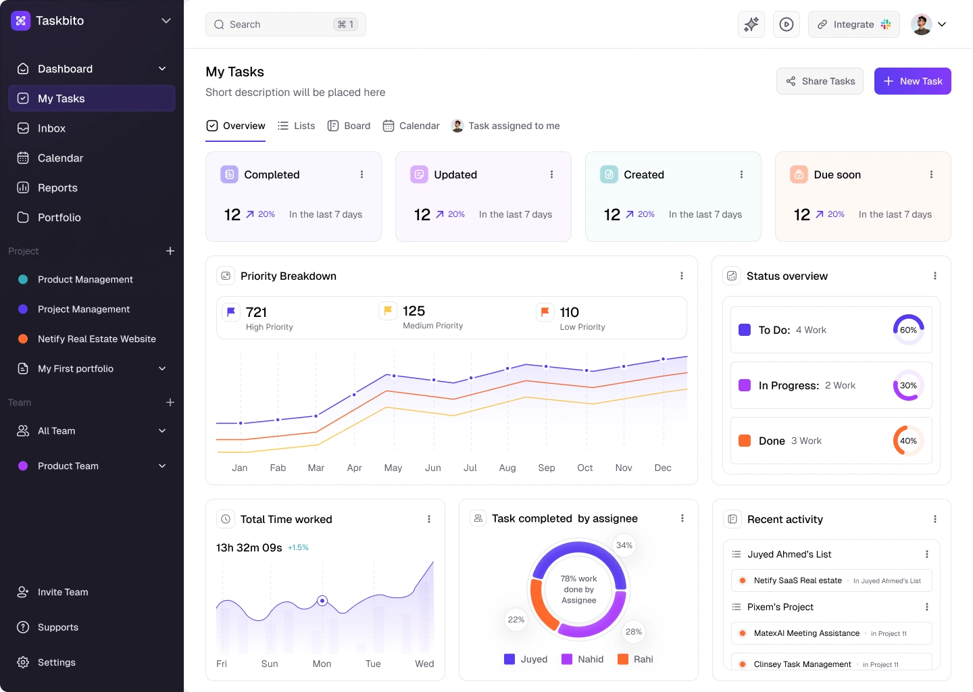Open Updated card more options menu
Viewport: 973px width, 692px height.
tap(552, 174)
